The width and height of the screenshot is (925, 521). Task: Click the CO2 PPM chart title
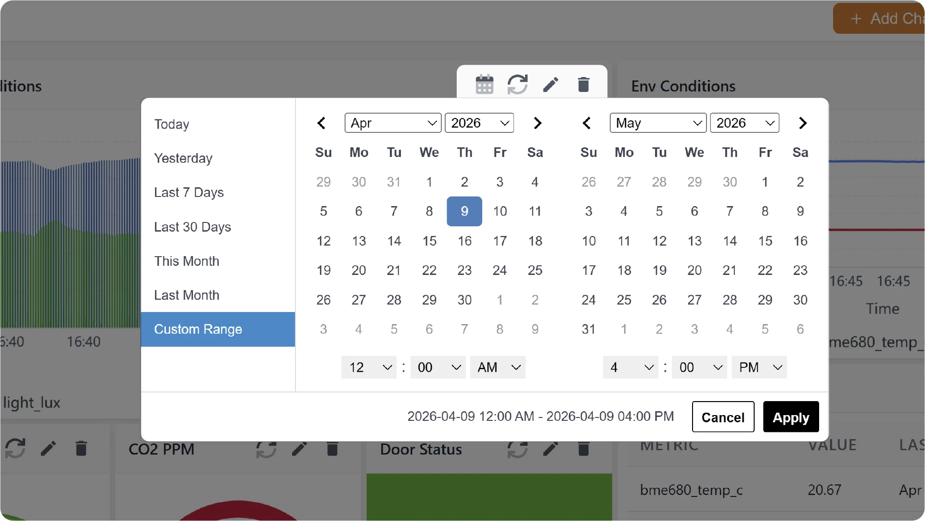coord(161,449)
